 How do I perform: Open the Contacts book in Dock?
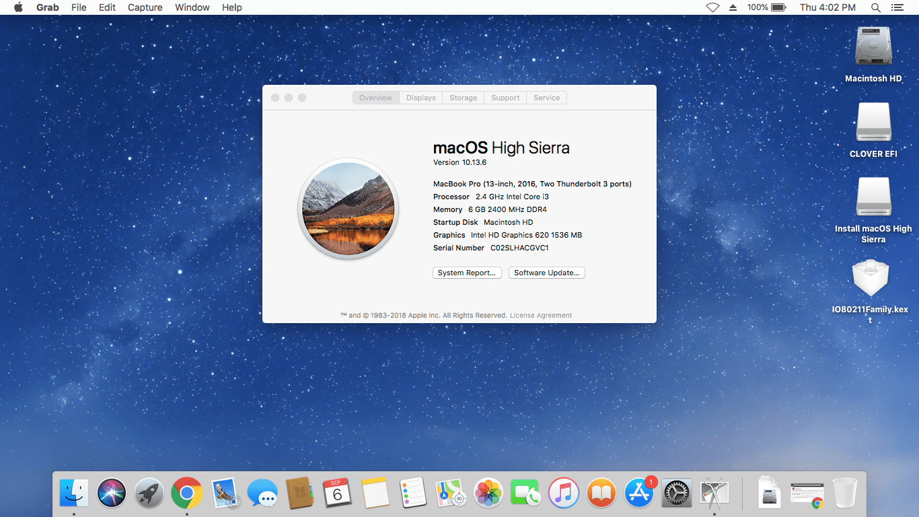click(x=300, y=493)
